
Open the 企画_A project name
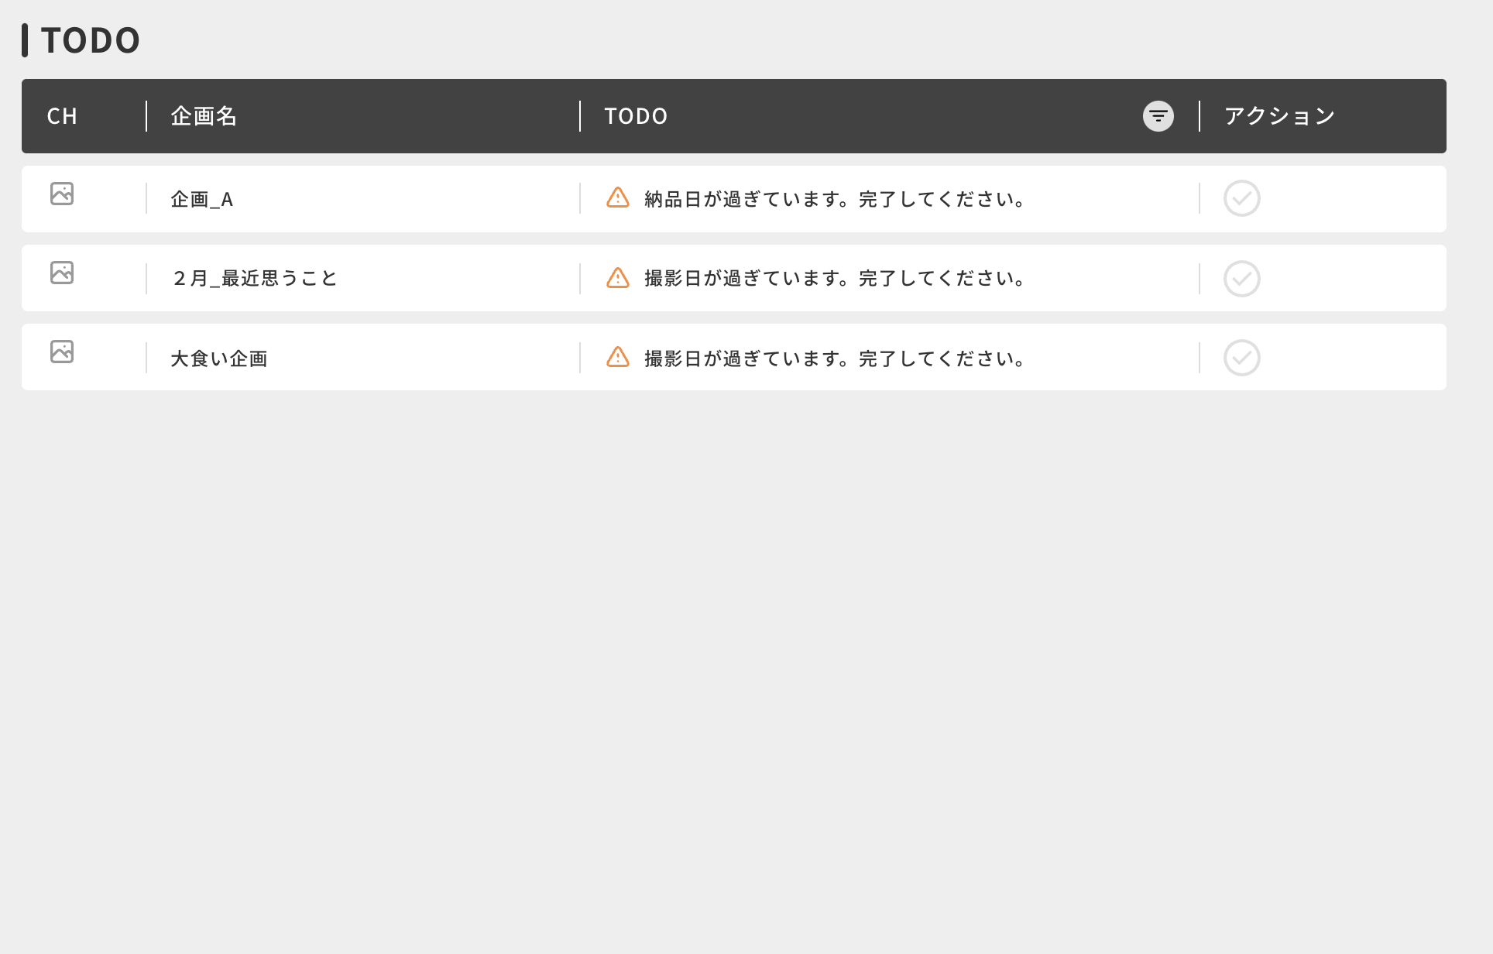[201, 200]
